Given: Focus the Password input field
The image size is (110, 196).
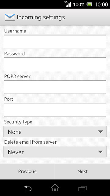Looking at the screenshot, I should (55, 64).
